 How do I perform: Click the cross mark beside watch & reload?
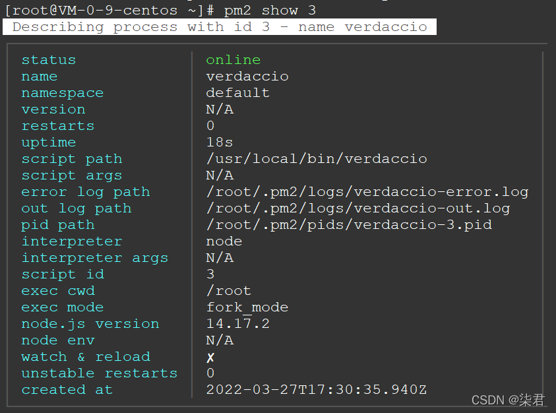coord(210,358)
